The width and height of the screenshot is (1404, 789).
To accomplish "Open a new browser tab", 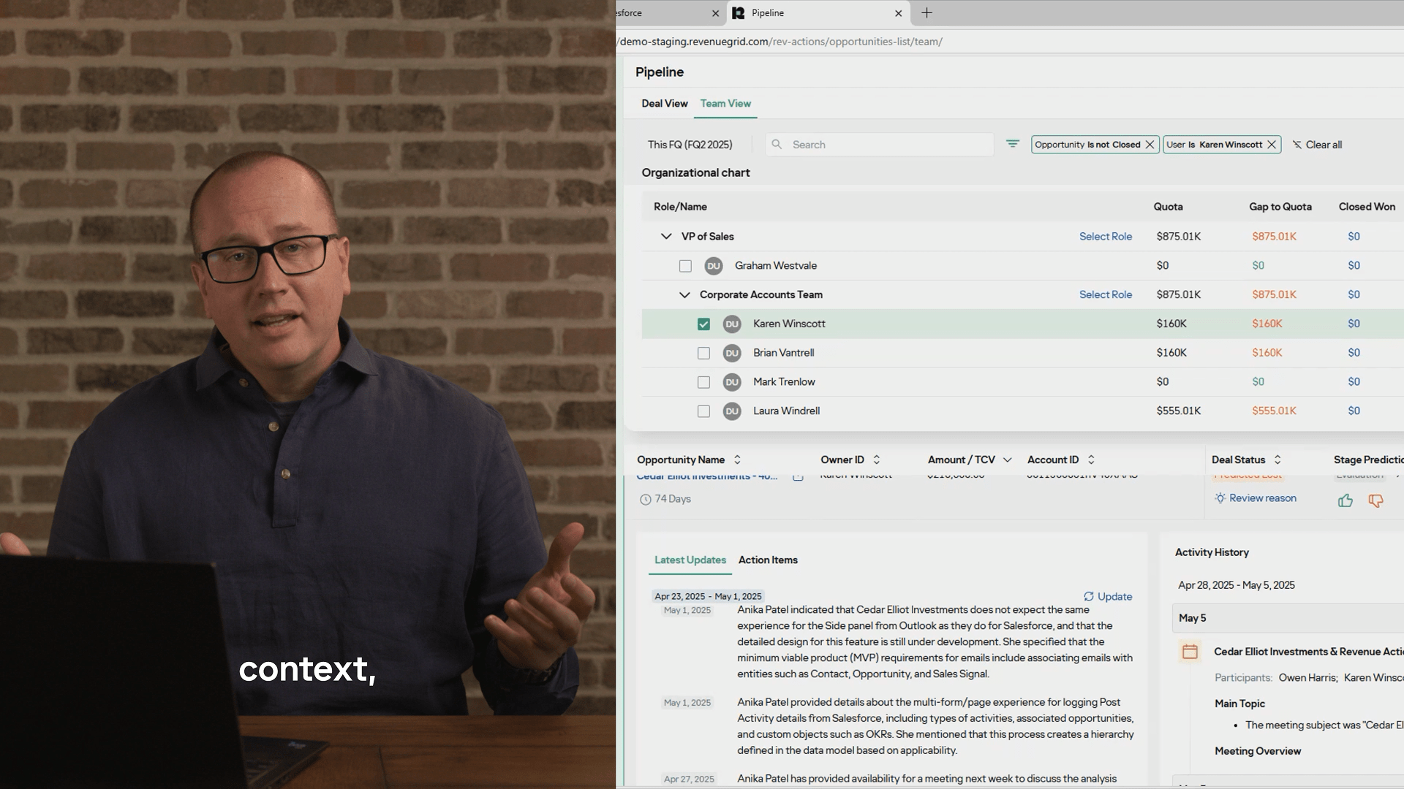I will coord(926,13).
